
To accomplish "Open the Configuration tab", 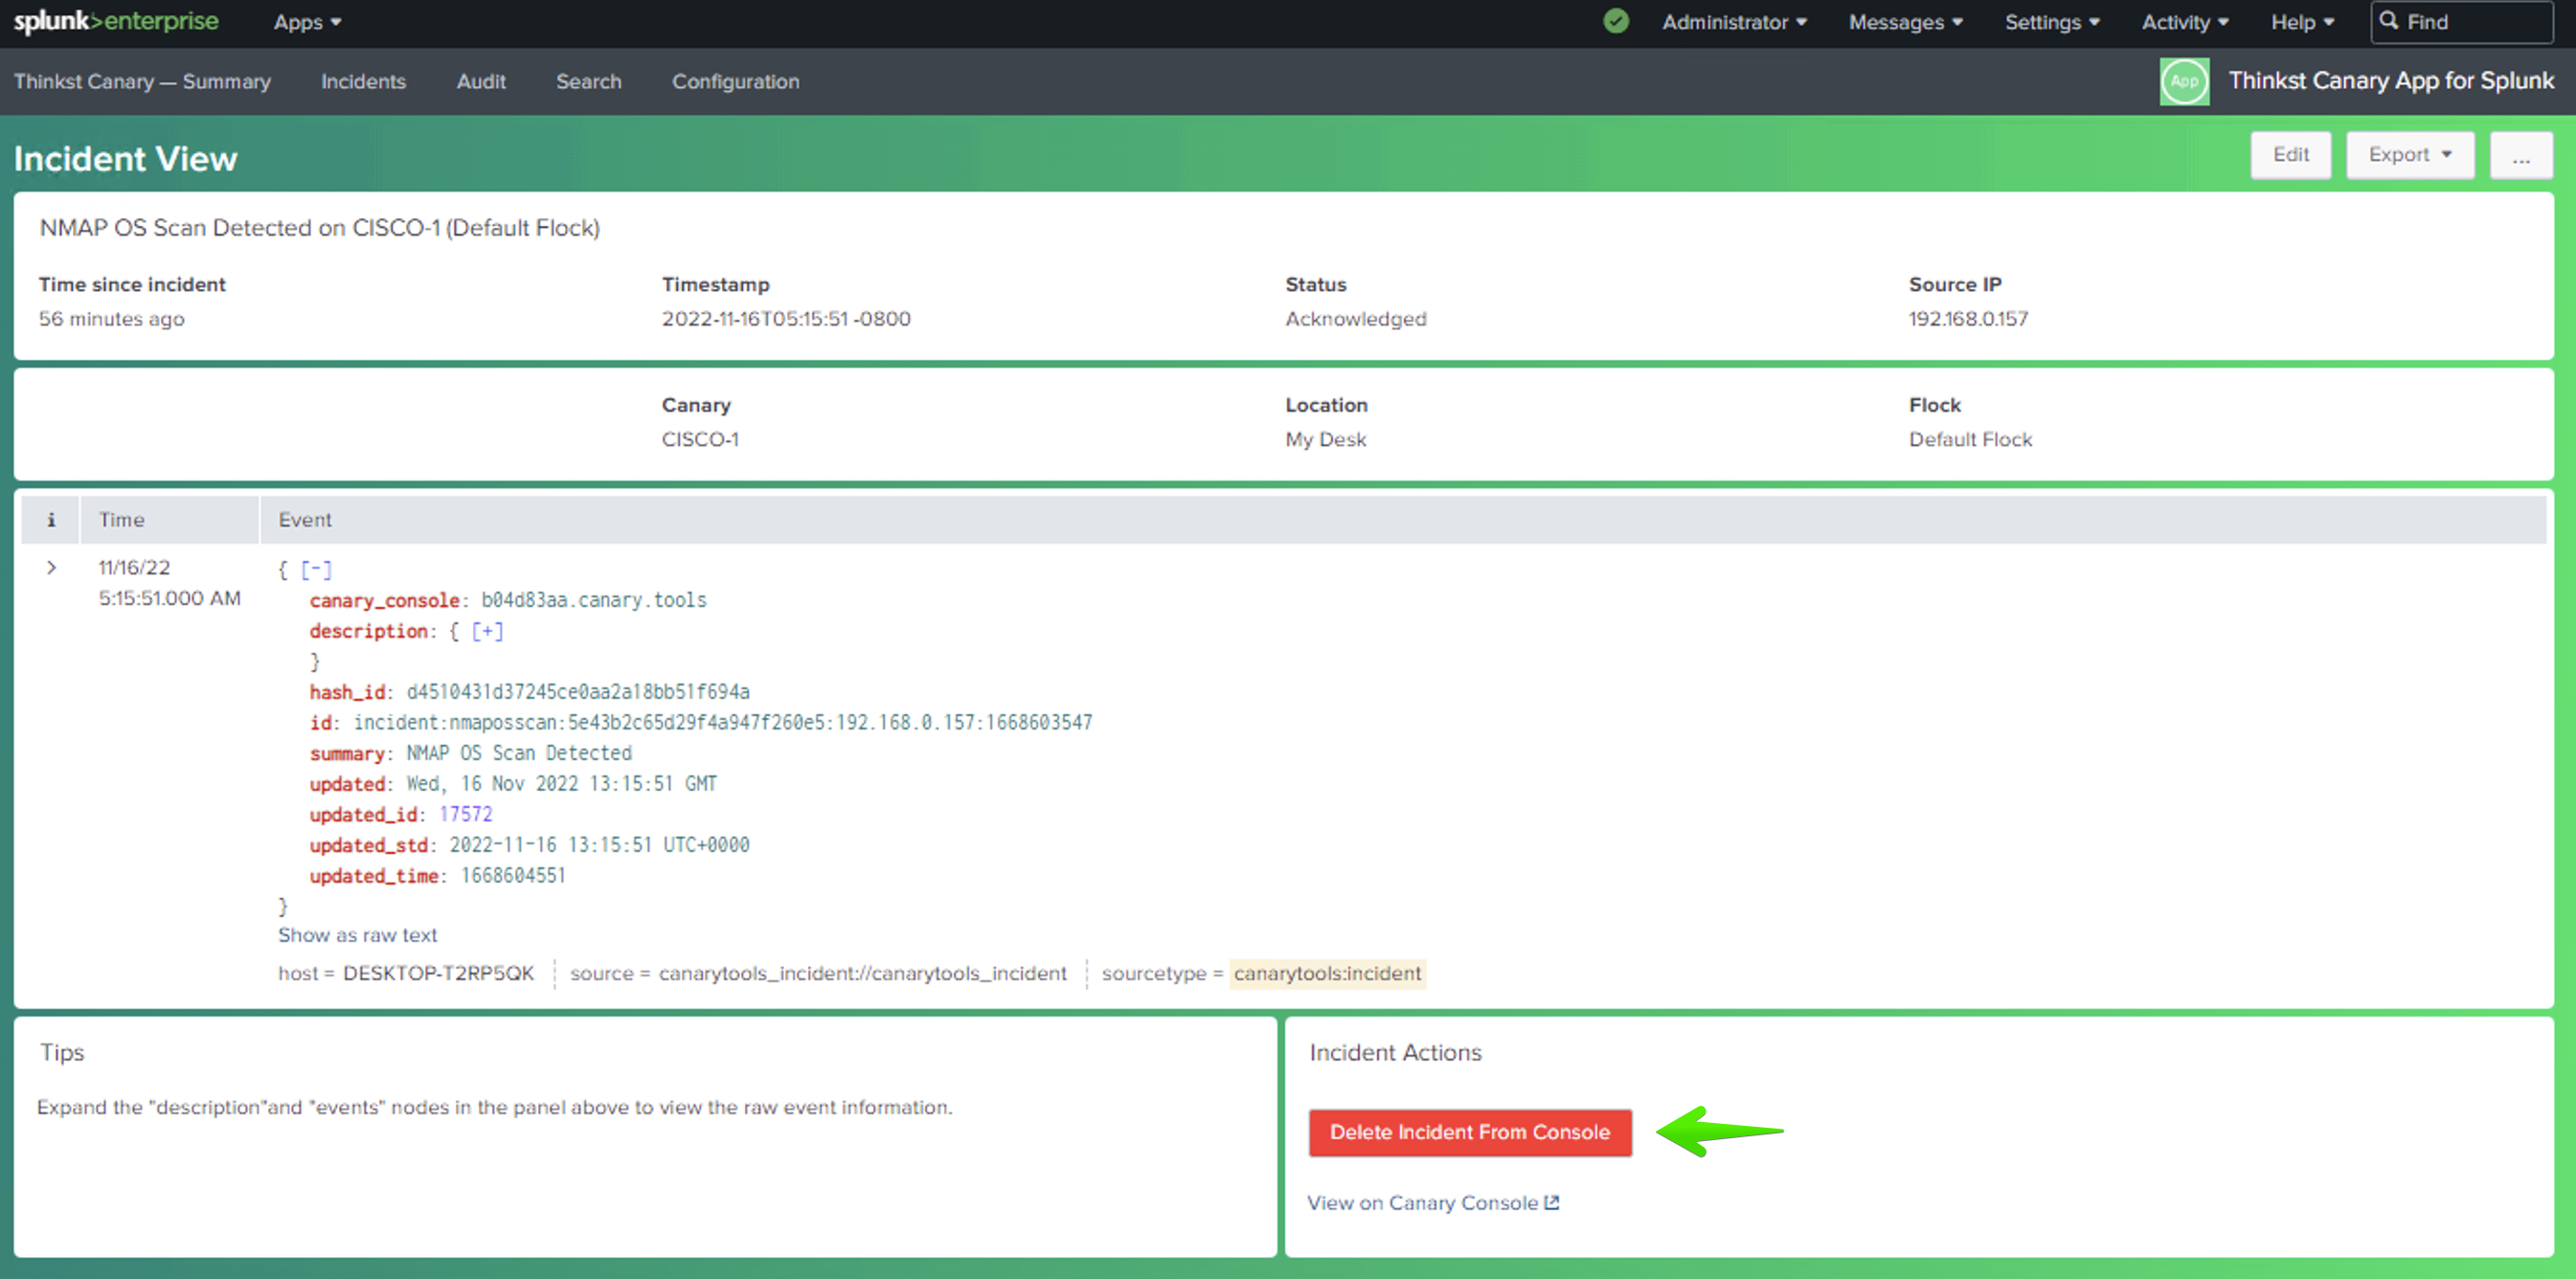I will pyautogui.click(x=735, y=82).
